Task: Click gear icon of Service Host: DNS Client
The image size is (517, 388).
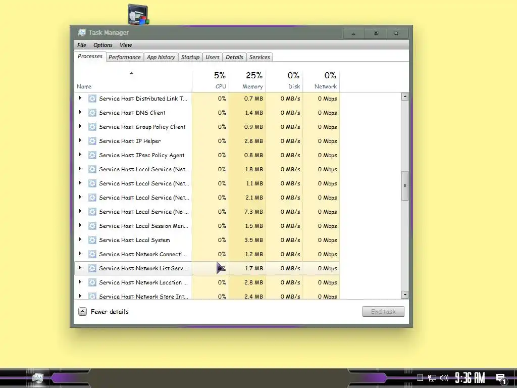Action: tap(92, 113)
